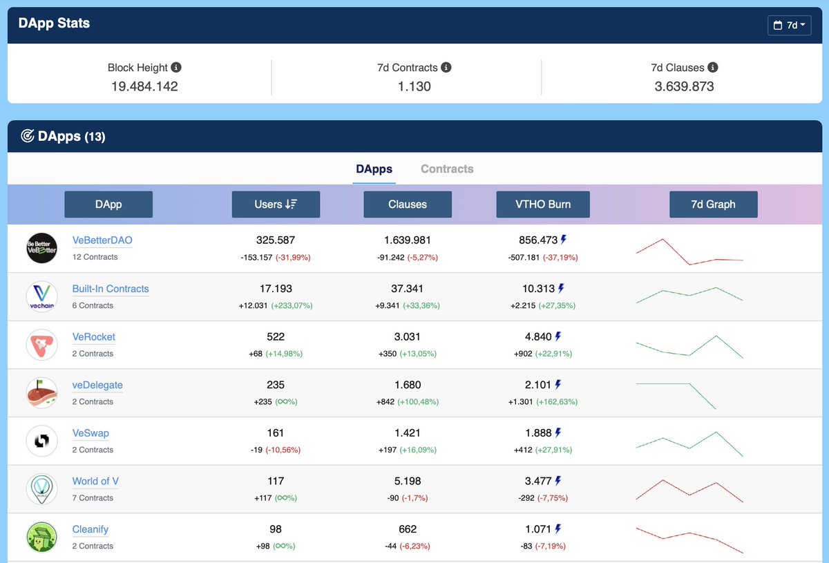This screenshot has height=563, width=829.
Task: Click Built-In Contracts users value 17.193
Action: click(x=276, y=289)
